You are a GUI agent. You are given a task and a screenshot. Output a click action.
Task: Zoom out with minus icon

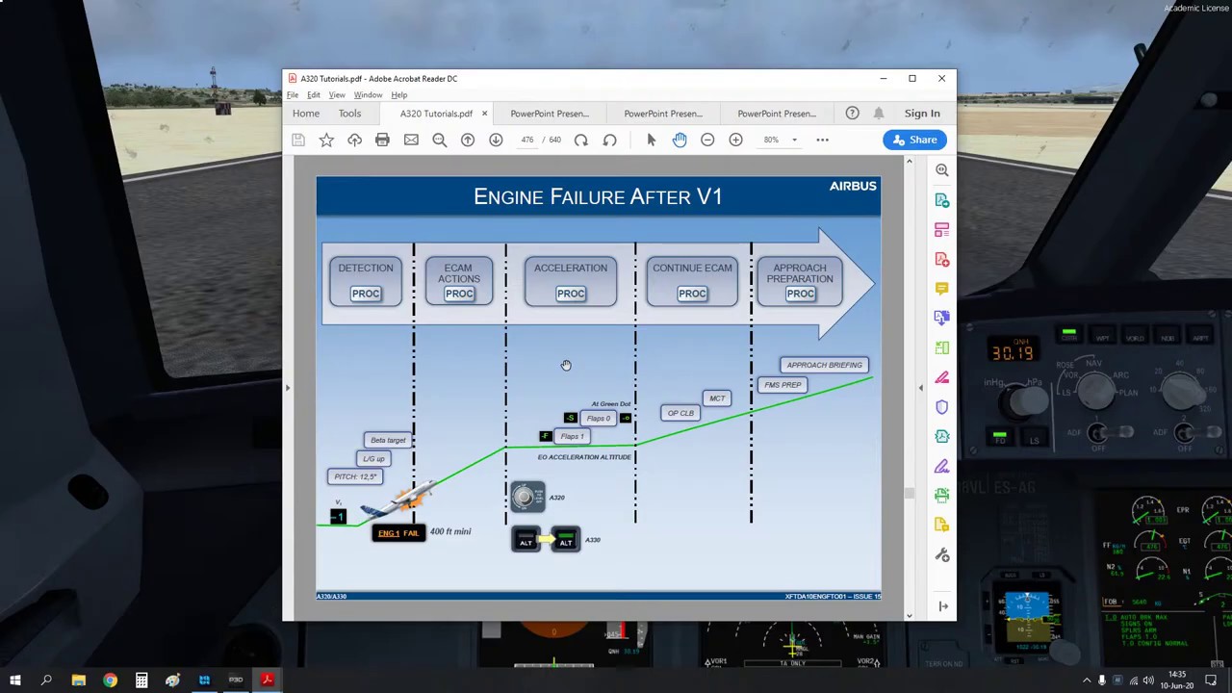point(707,140)
